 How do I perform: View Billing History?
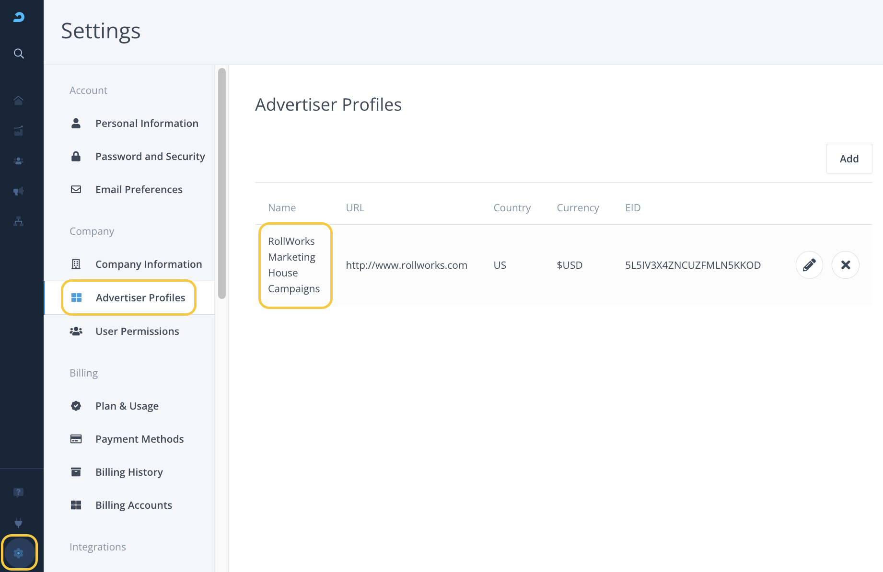tap(129, 472)
